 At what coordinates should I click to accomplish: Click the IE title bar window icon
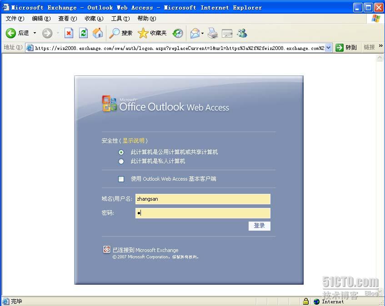click(x=5, y=7)
